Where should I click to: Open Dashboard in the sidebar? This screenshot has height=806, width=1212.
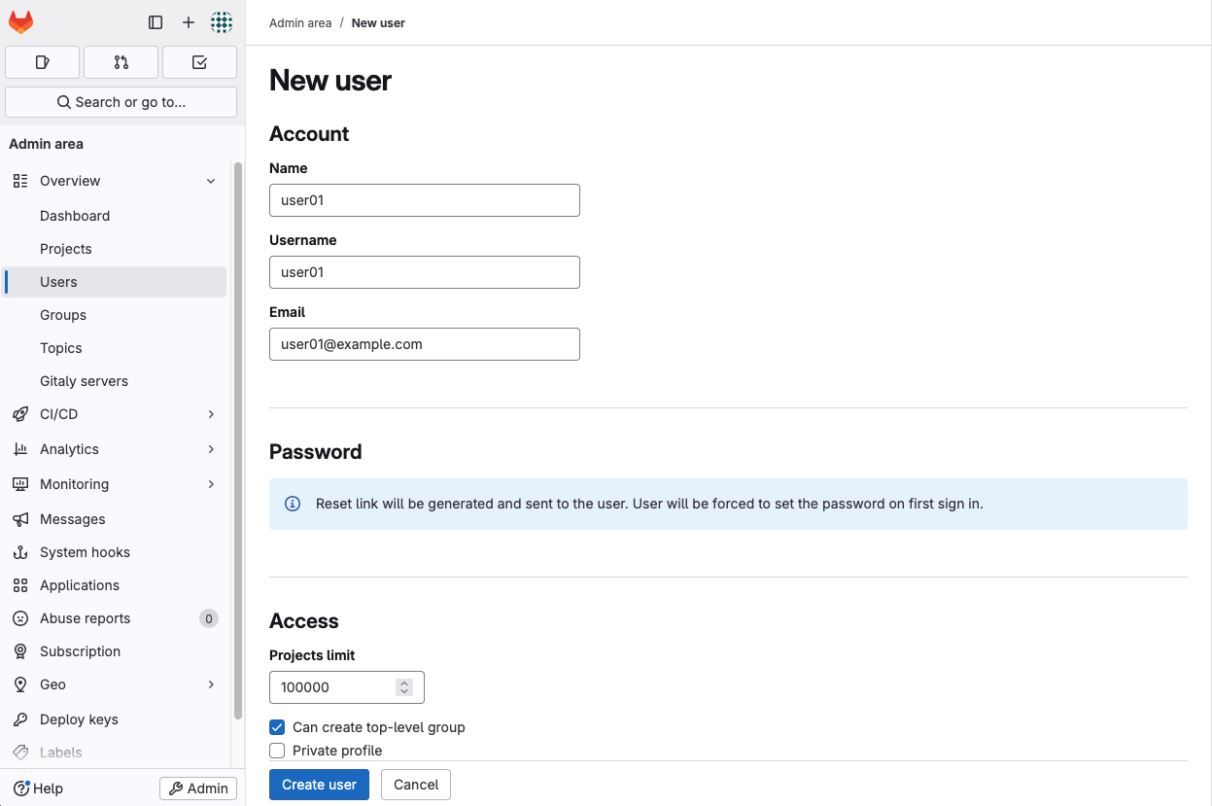coord(75,216)
